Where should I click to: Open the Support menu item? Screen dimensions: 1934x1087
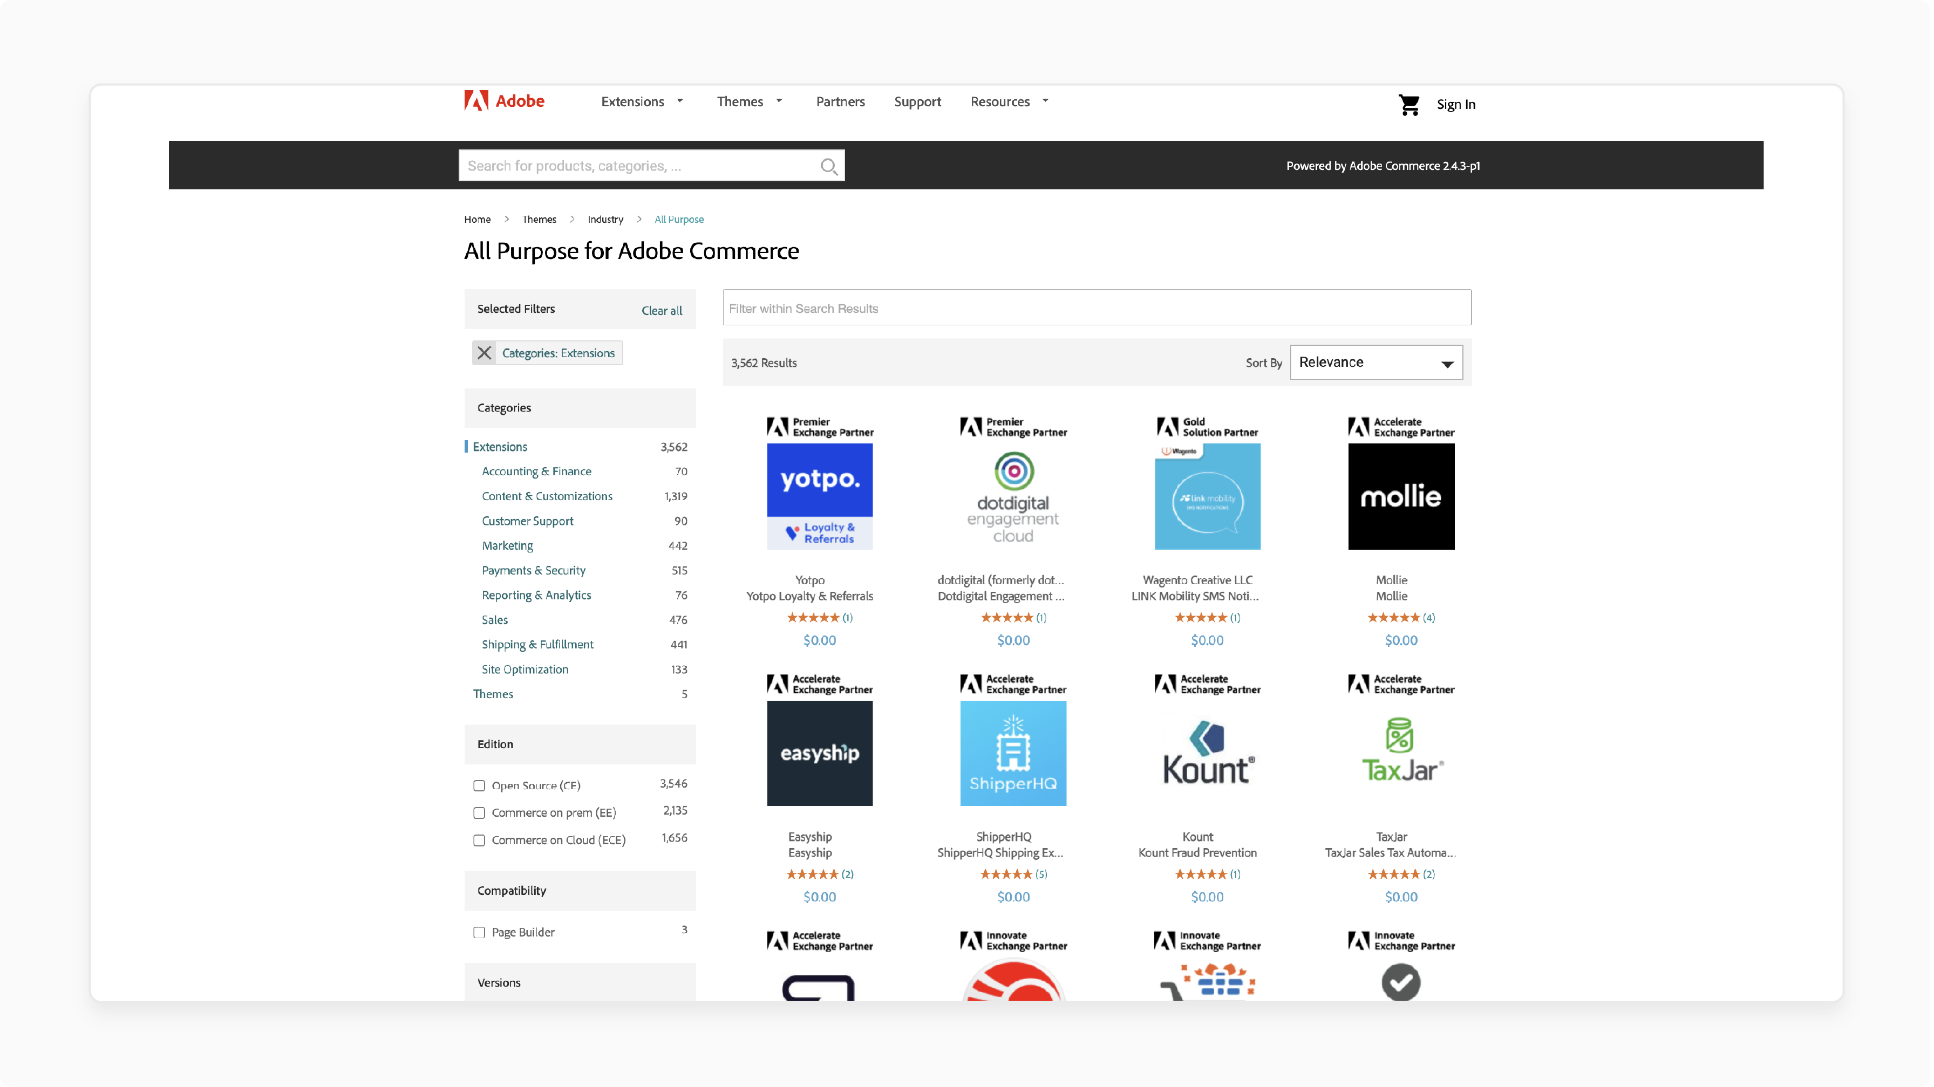(x=917, y=101)
